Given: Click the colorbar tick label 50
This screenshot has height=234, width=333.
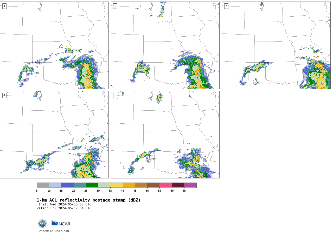Looking at the screenshot, I should click(x=147, y=191).
